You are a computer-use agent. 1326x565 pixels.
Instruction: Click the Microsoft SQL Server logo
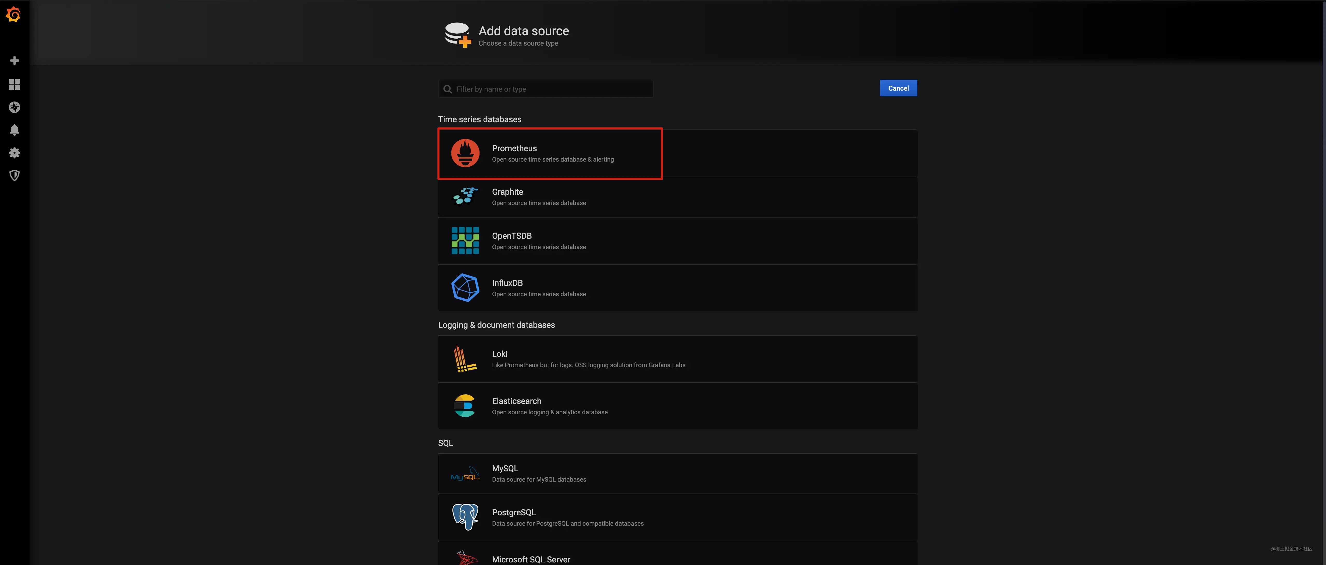tap(467, 558)
